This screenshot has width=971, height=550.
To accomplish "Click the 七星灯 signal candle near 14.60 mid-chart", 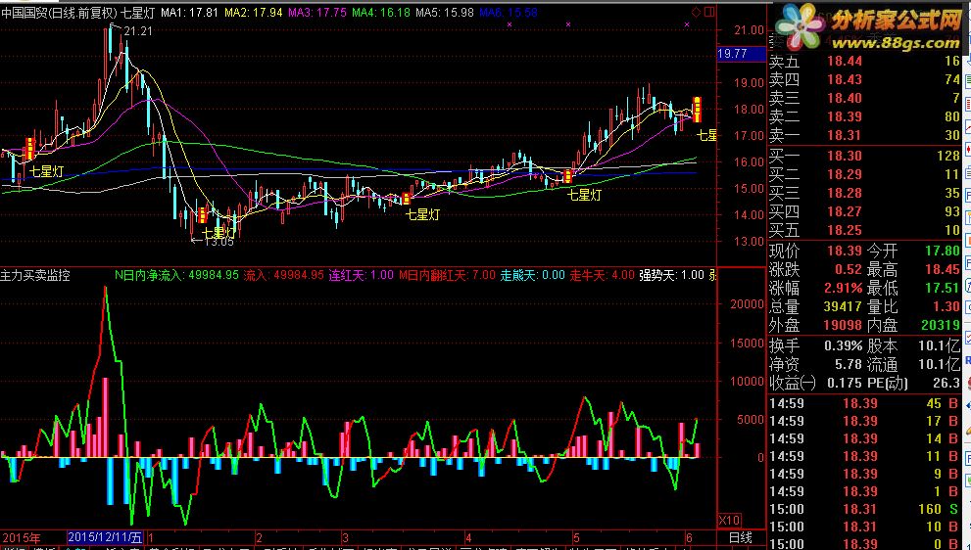I will (407, 199).
